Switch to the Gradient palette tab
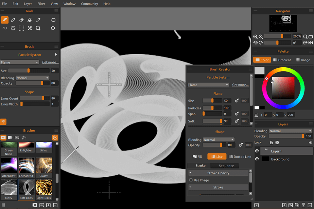Screen dimensions: 314x209 pos(282,60)
